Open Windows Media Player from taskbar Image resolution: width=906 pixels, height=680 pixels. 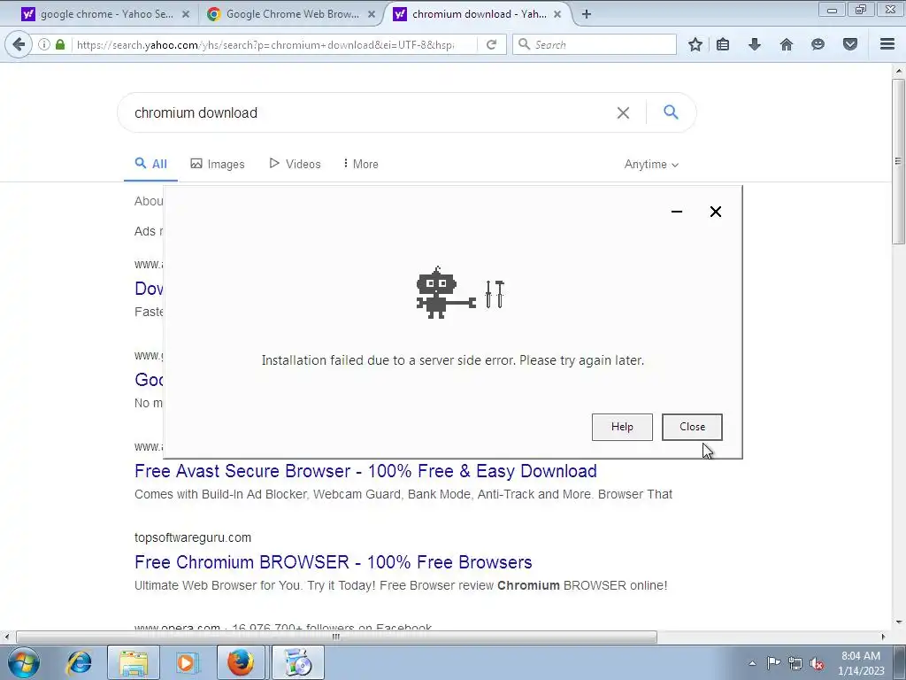(x=187, y=662)
